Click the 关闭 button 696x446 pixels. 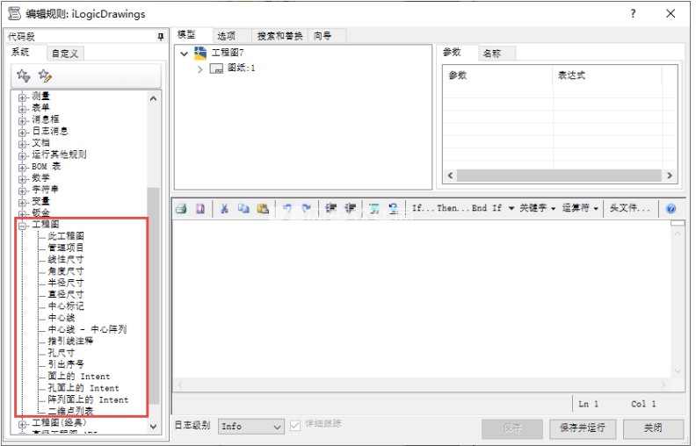coord(652,428)
